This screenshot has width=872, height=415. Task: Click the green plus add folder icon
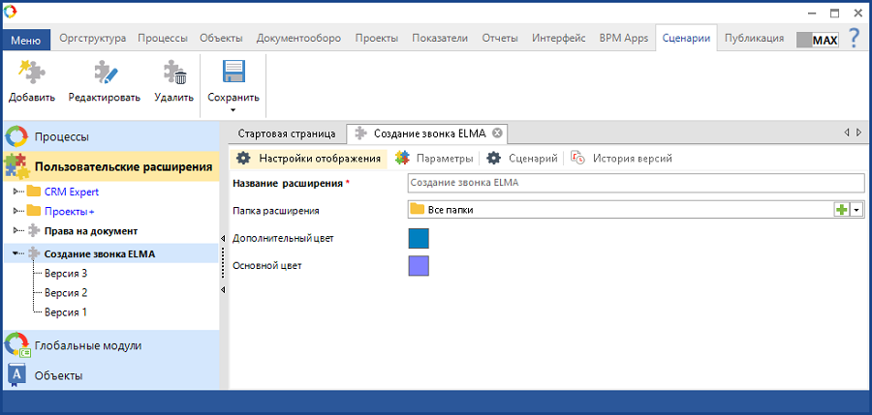click(841, 209)
